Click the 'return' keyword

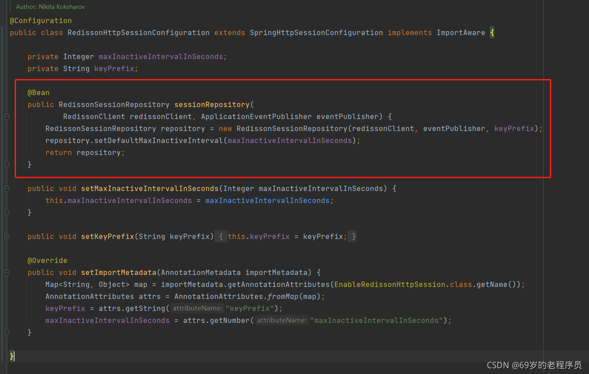pyautogui.click(x=59, y=153)
